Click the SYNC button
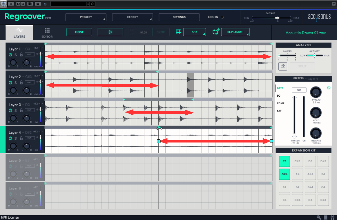 coord(161,32)
